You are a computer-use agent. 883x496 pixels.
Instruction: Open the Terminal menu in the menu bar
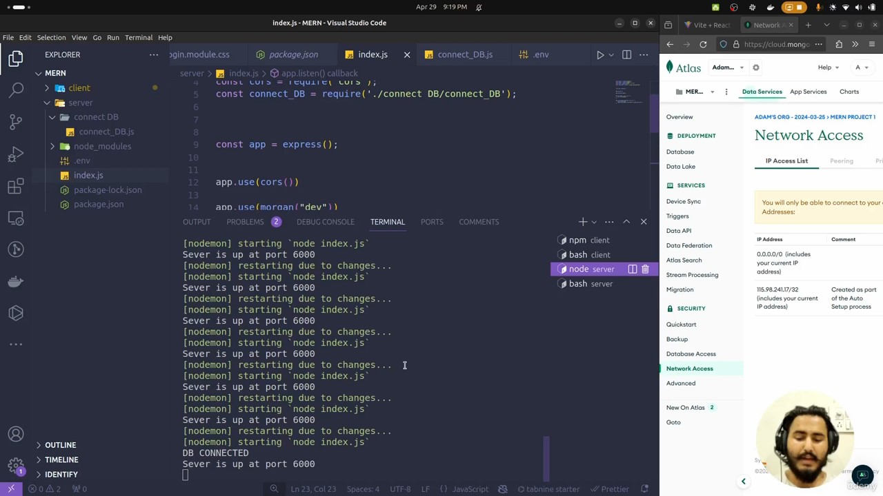(x=139, y=37)
